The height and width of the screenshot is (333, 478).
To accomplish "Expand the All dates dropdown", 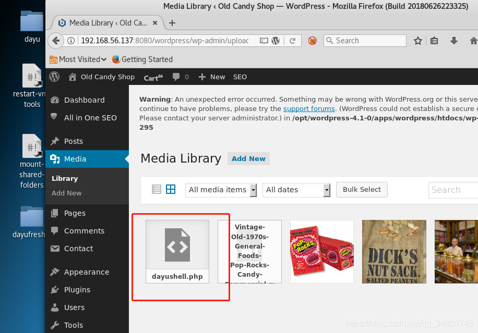I will point(296,190).
